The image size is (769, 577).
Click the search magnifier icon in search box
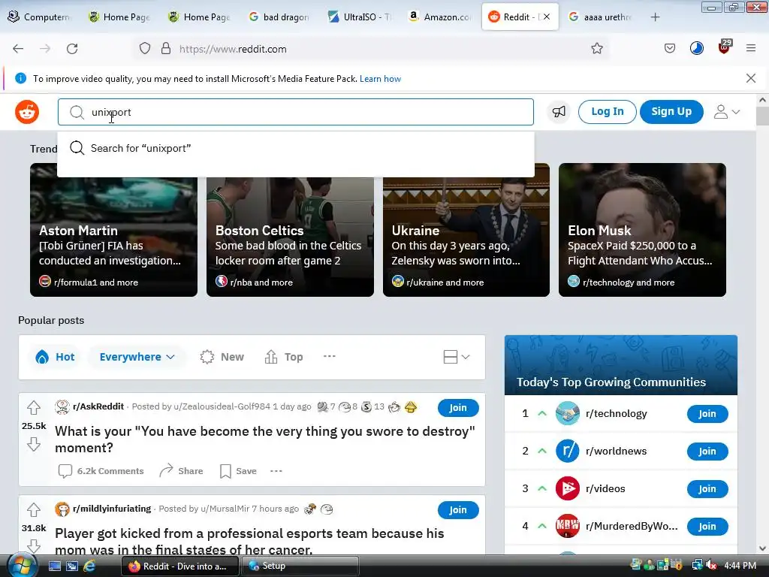pos(77,113)
